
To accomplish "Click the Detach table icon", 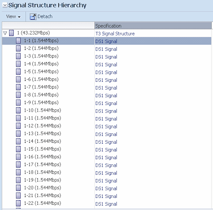I will tap(33, 17).
